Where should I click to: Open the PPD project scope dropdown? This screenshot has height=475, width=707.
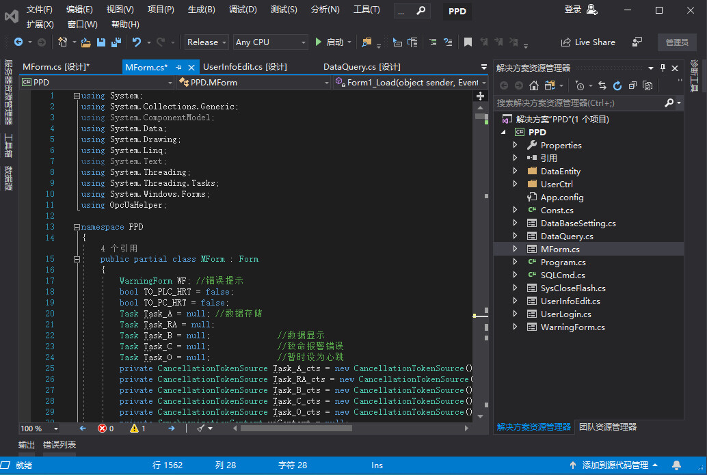point(97,83)
